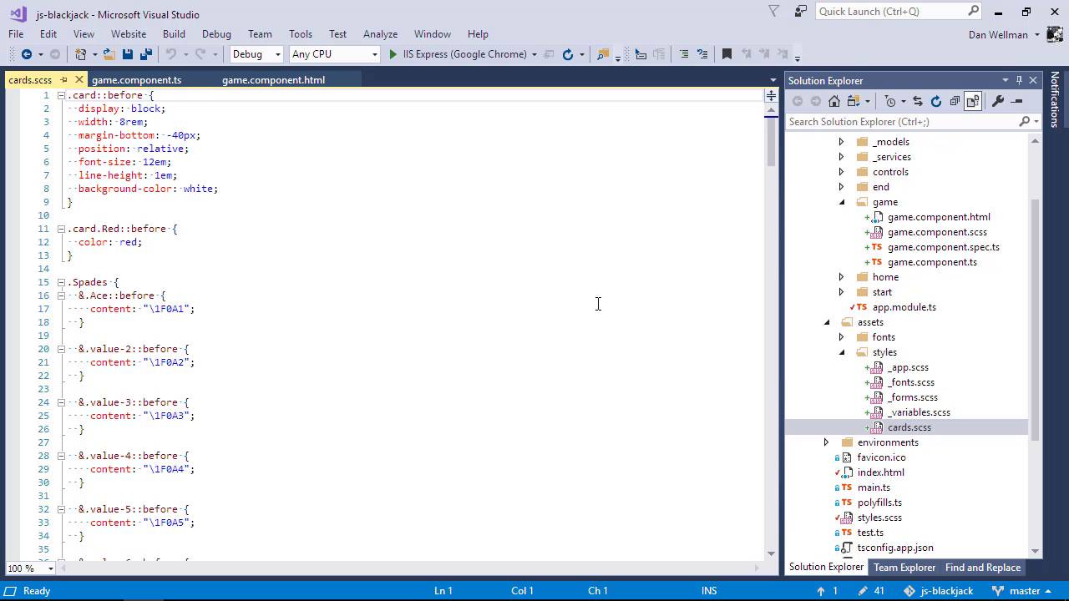Click the feedback icon in title bar
Screen dimensions: 1069x601
click(801, 12)
